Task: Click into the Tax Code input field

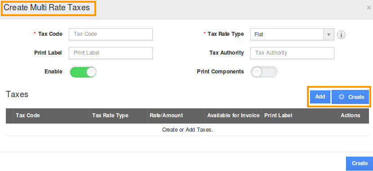Action: click(111, 34)
